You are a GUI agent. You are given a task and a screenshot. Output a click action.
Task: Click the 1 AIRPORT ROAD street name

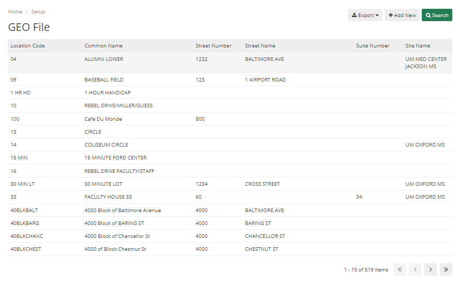pyautogui.click(x=265, y=80)
